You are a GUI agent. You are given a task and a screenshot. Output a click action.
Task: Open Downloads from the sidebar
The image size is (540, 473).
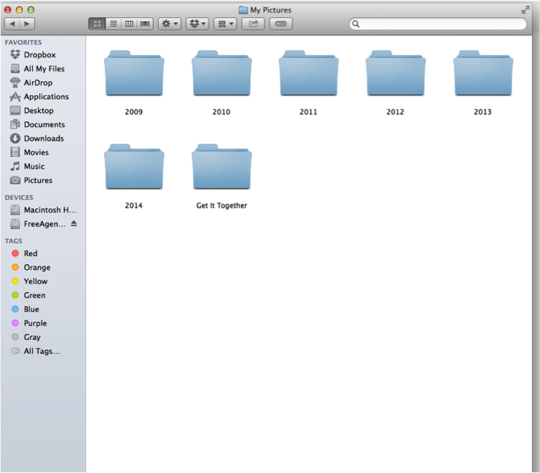click(43, 138)
